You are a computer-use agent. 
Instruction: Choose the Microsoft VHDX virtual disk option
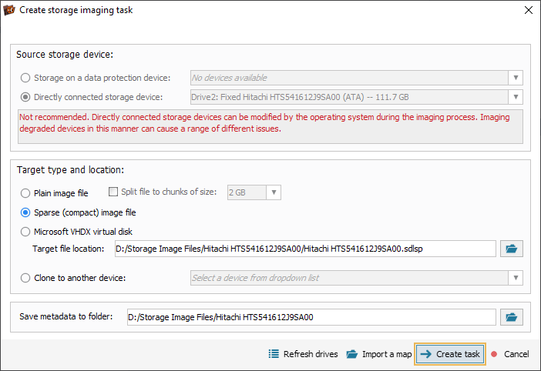25,232
